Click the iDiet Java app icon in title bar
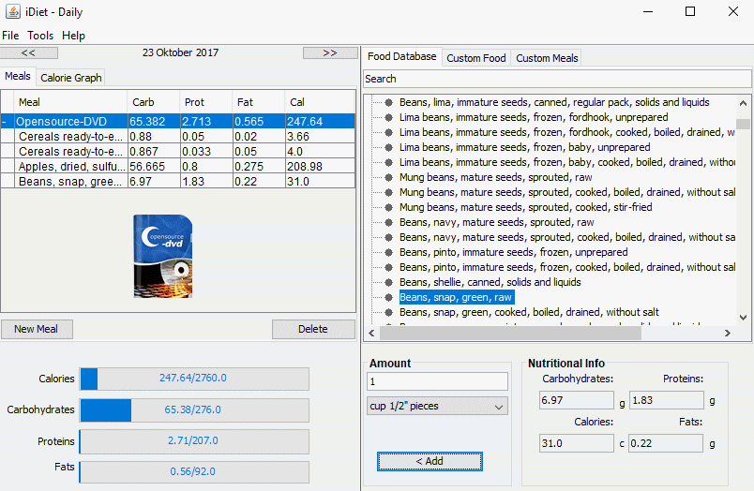 click(x=12, y=12)
